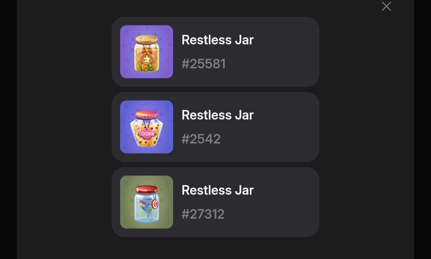Select the Restless Jar #27312 card
431x259 pixels.
coord(215,202)
